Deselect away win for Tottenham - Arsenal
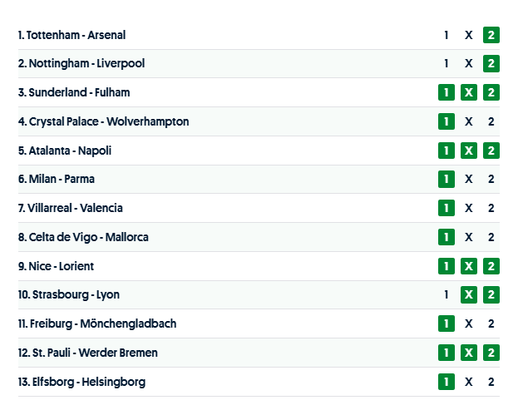 (491, 35)
